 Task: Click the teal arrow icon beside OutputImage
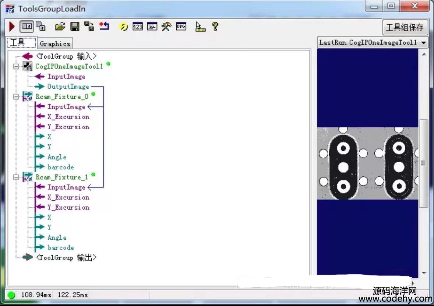click(x=40, y=87)
